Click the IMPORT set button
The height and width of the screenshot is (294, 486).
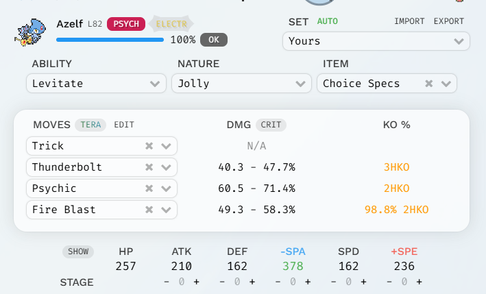409,21
